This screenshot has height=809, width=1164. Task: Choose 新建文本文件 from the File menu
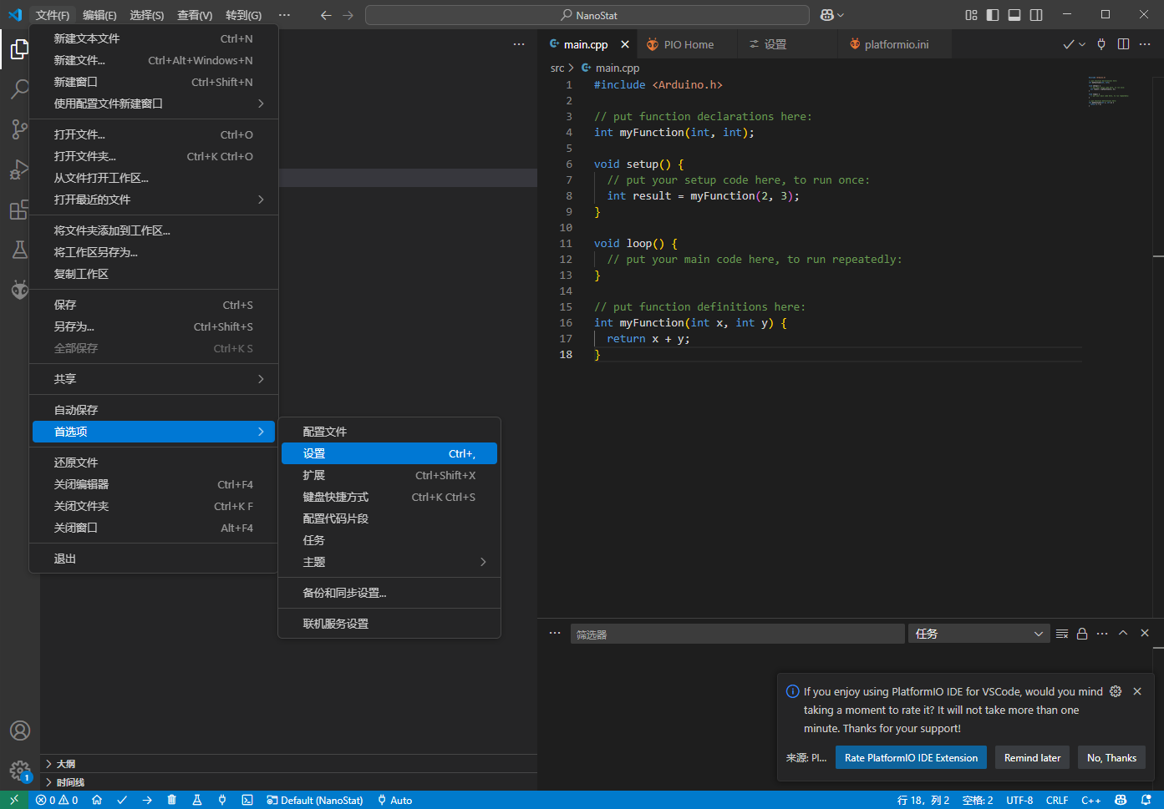(154, 38)
